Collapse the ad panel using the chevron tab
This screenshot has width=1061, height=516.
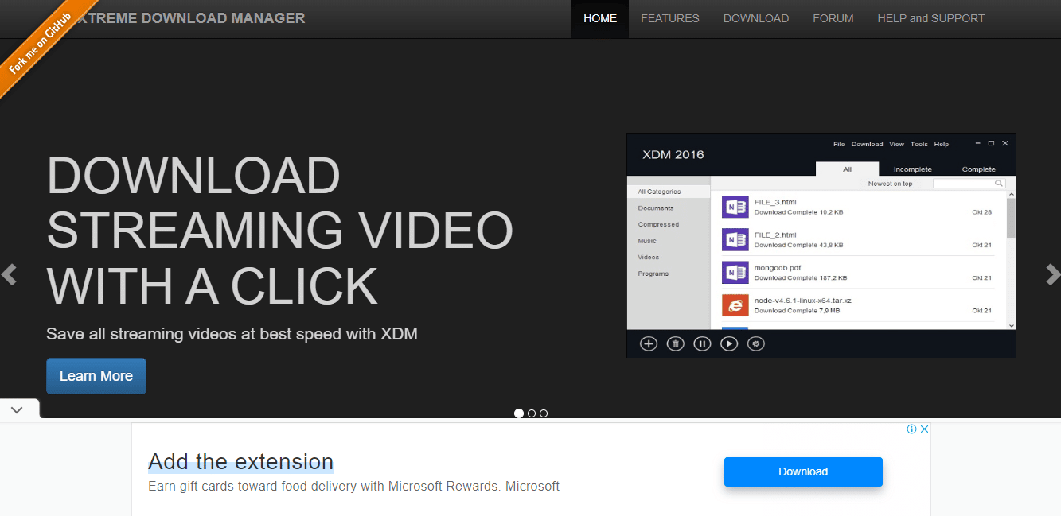pos(18,409)
